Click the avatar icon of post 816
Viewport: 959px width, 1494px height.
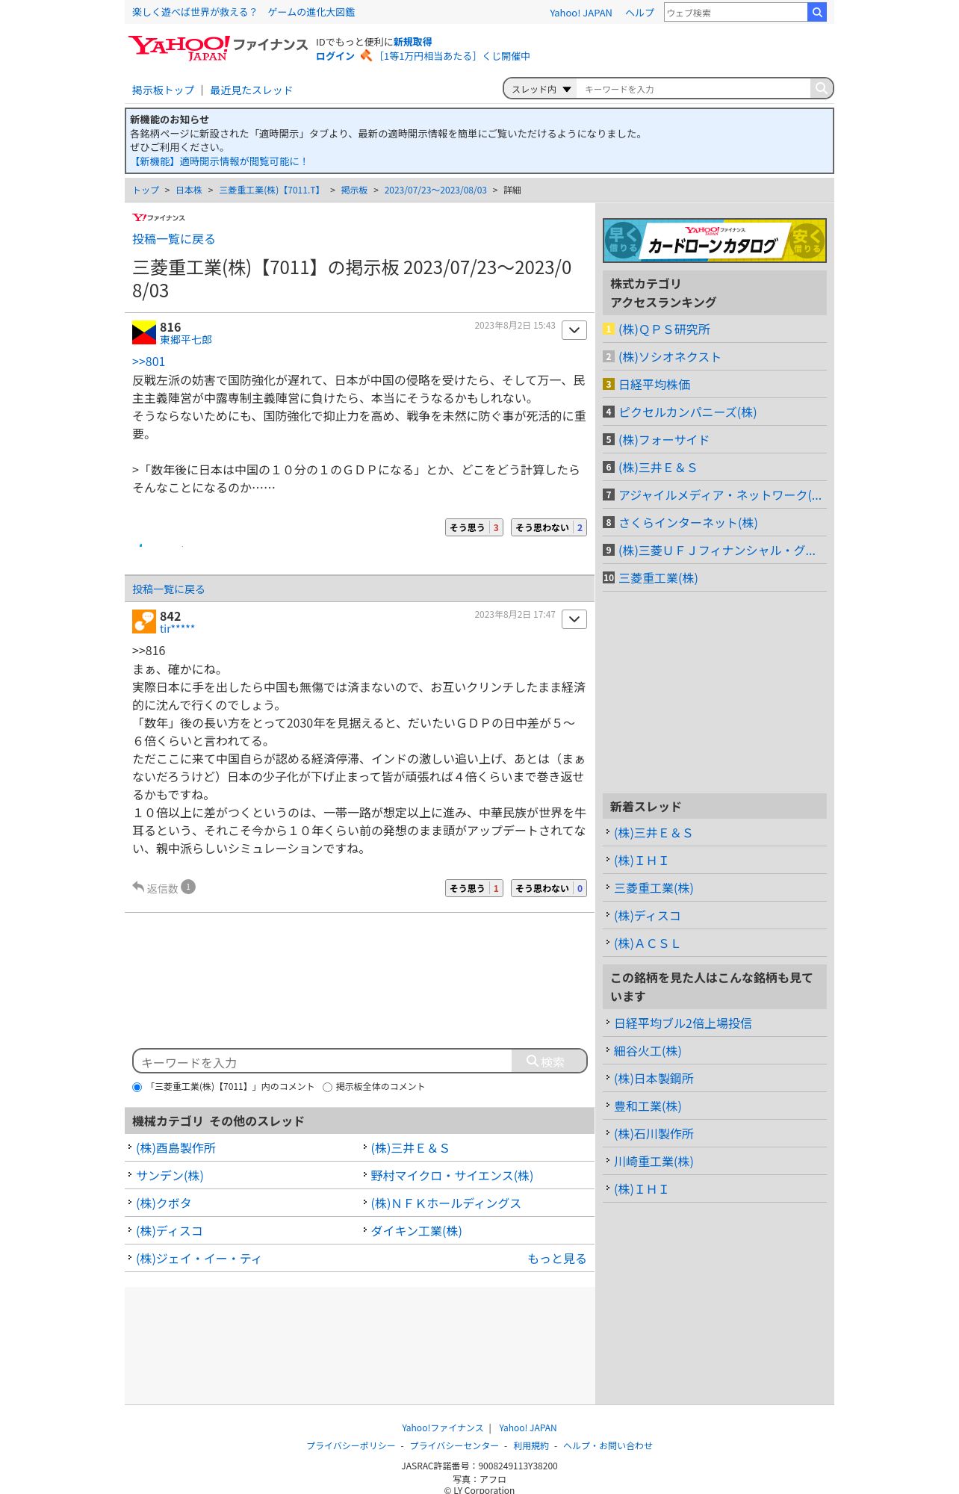click(144, 332)
